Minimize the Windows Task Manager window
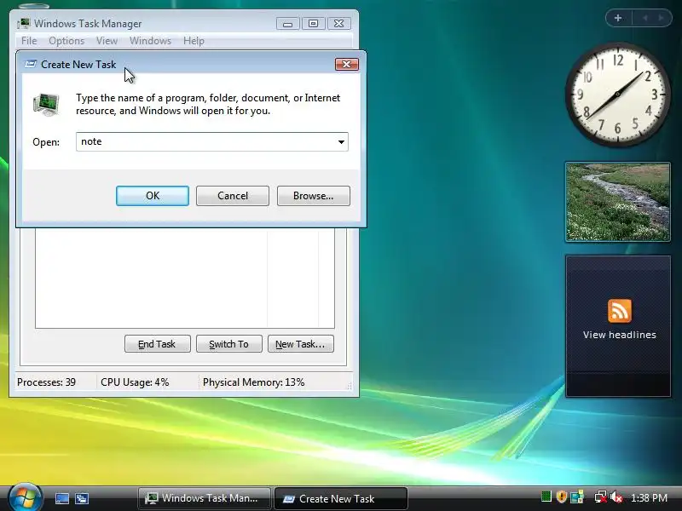The height and width of the screenshot is (511, 682). [287, 24]
